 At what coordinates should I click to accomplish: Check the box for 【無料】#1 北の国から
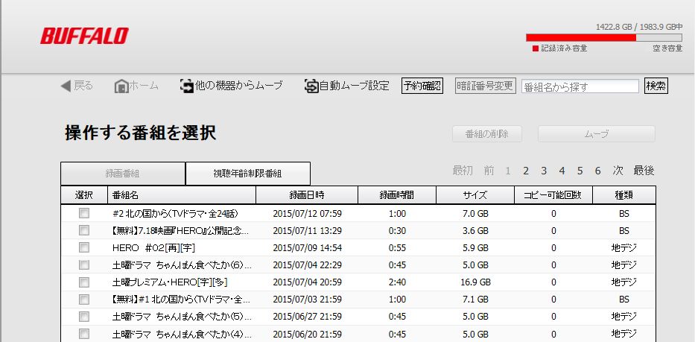pos(84,300)
